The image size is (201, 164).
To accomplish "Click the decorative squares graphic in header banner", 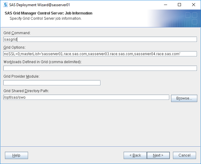I will (191, 18).
